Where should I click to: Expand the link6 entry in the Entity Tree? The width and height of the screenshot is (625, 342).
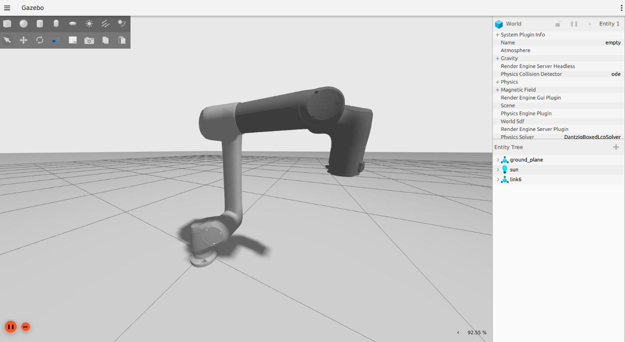pos(498,179)
